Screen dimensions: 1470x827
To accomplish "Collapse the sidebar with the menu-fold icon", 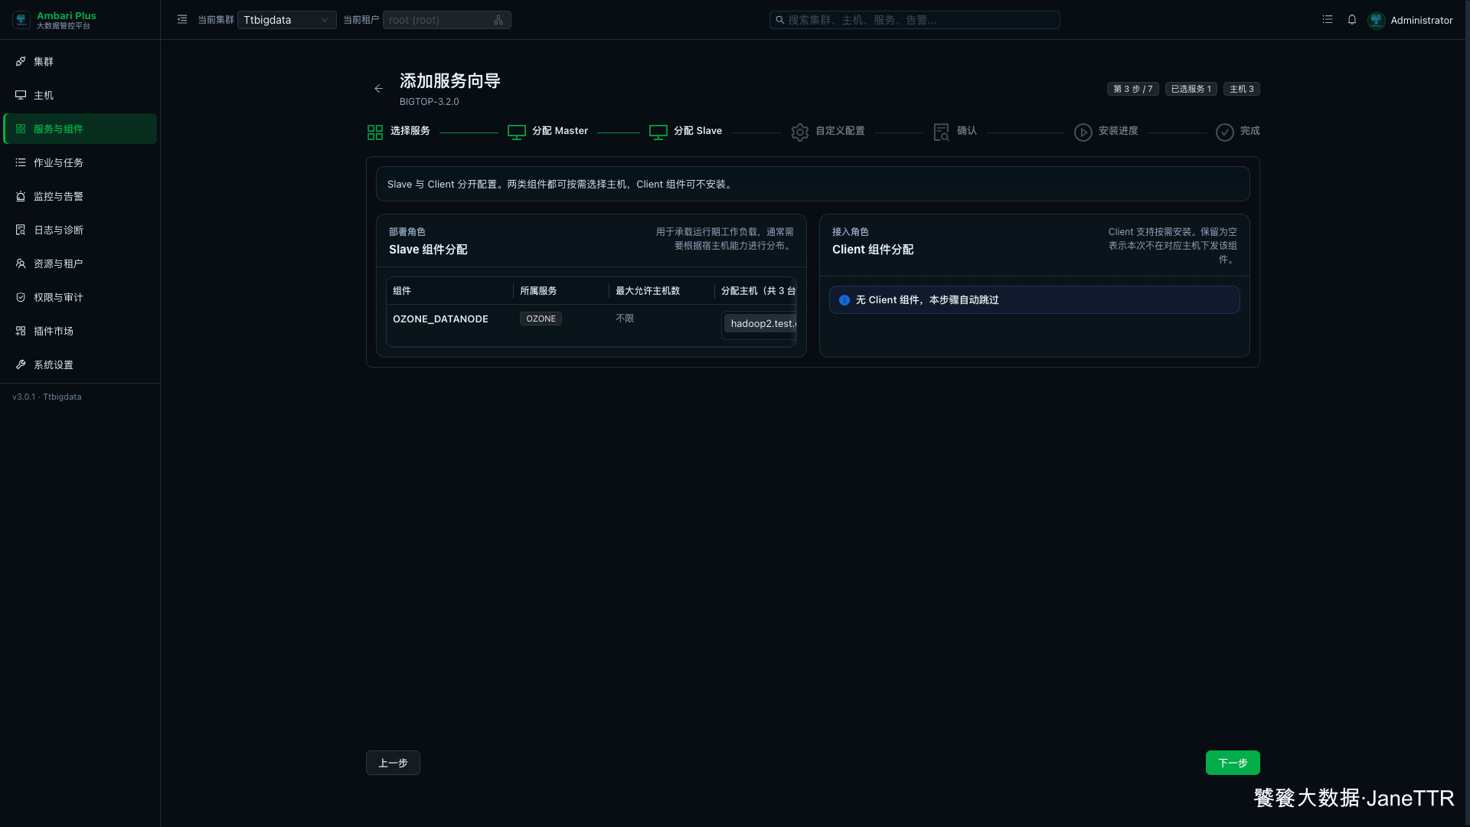I will (x=182, y=20).
